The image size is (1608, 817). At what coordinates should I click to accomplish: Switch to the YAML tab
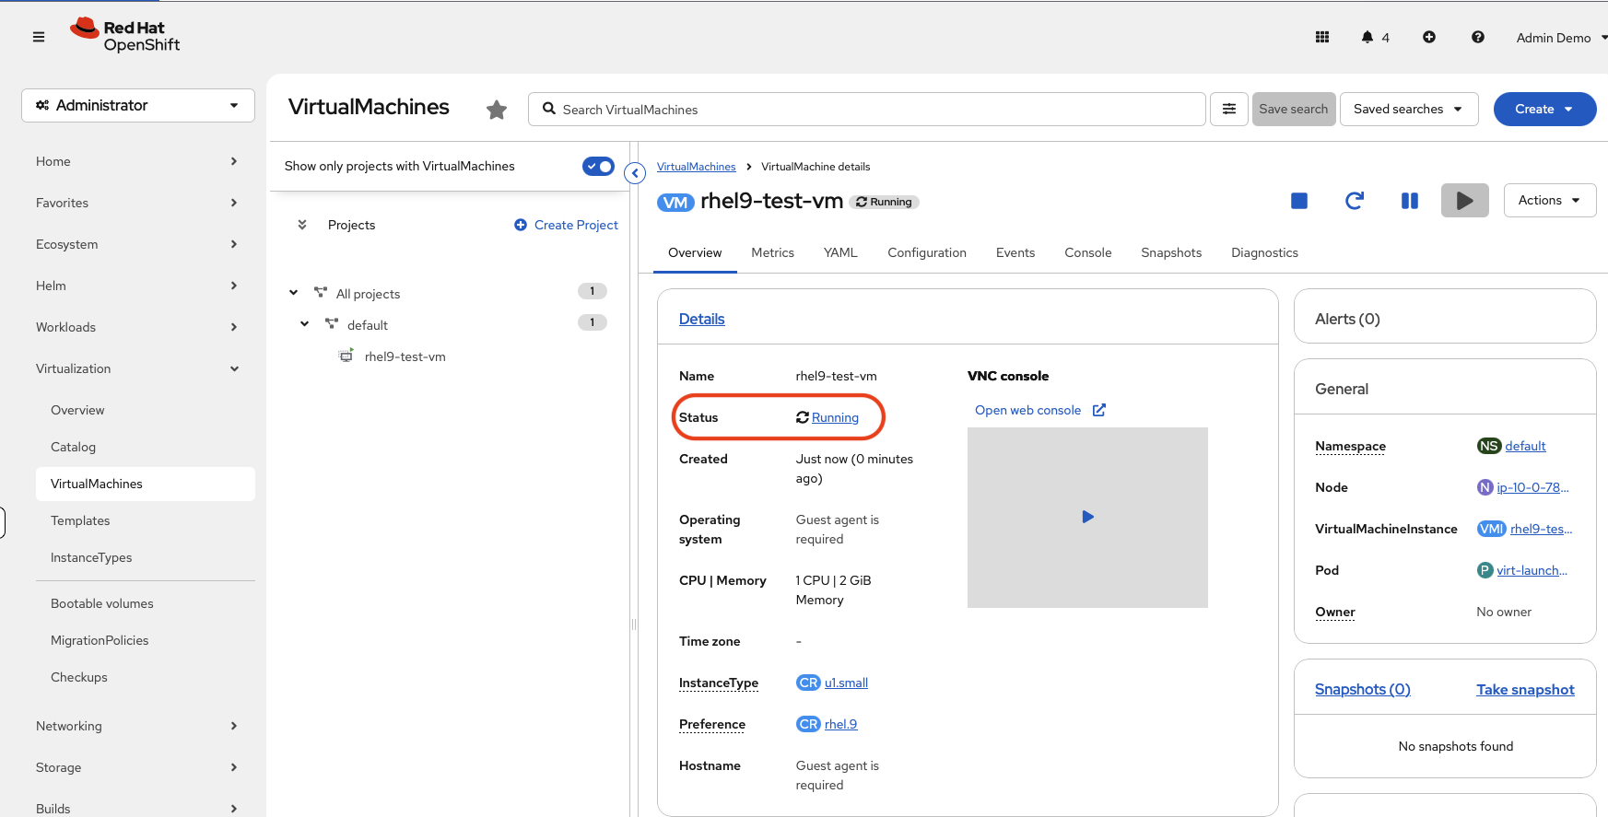point(840,253)
